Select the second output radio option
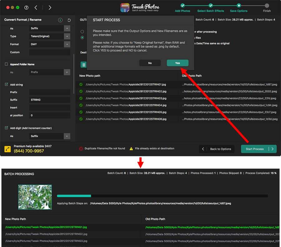 (x=82, y=37)
